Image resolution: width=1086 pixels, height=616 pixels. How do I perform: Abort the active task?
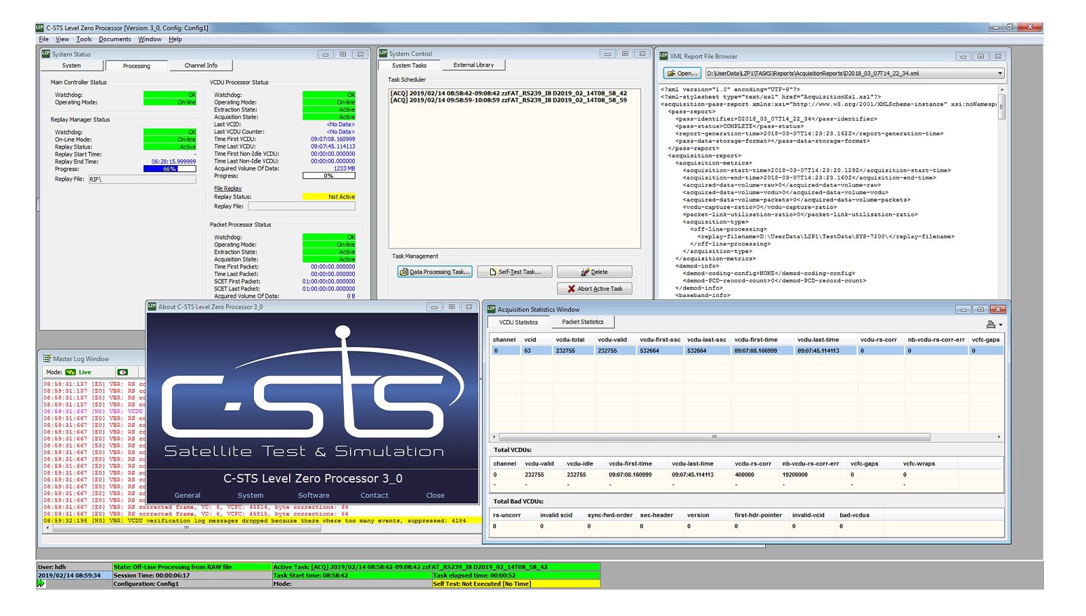coord(594,288)
